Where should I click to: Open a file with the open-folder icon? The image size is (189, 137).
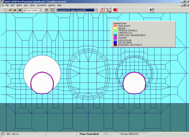10,10
